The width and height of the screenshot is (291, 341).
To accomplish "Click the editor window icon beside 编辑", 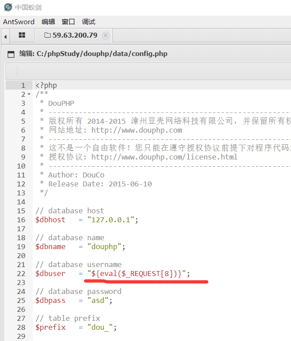I will [x=11, y=54].
